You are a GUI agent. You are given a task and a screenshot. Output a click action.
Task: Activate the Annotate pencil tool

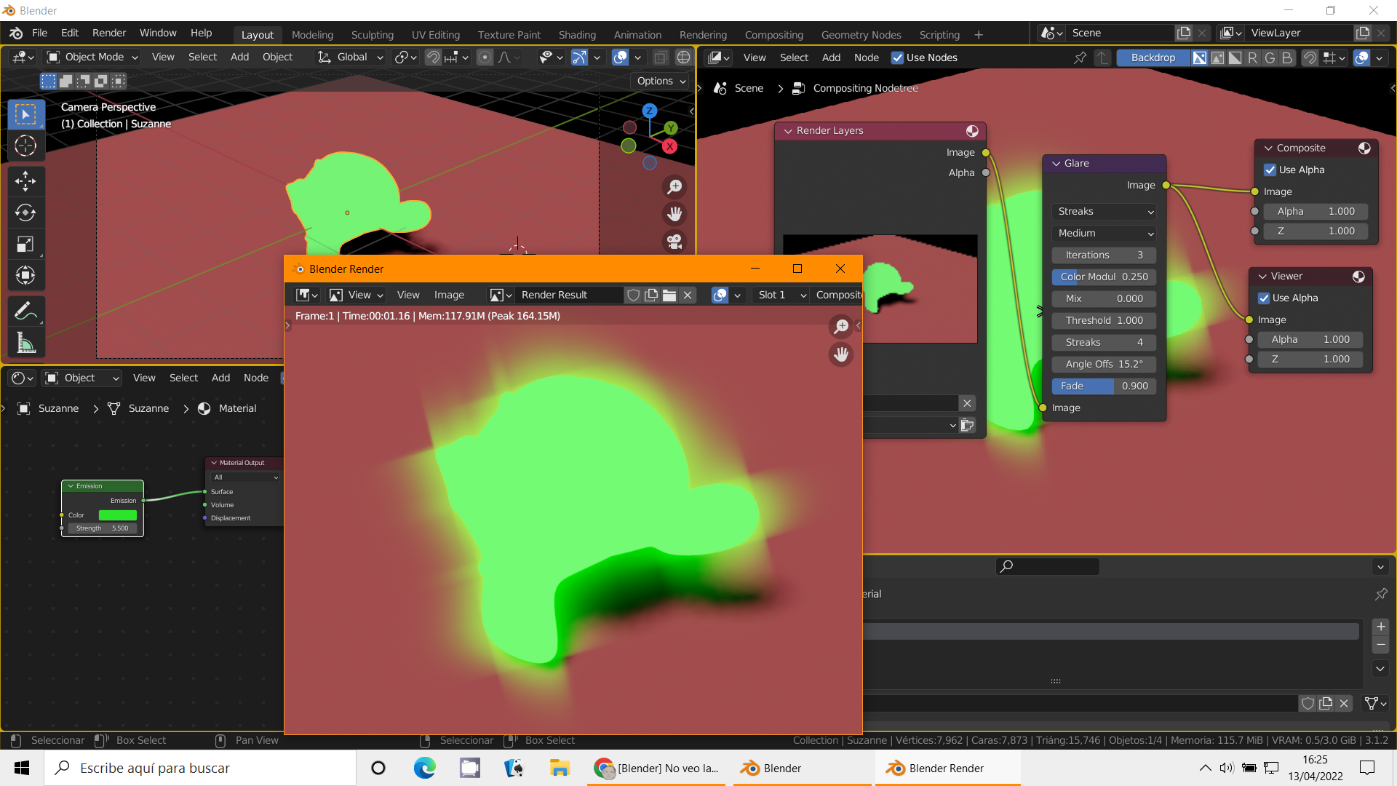(25, 311)
